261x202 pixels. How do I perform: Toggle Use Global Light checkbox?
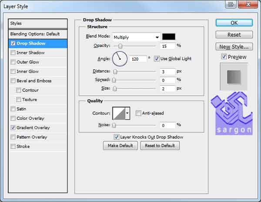pyautogui.click(x=157, y=59)
